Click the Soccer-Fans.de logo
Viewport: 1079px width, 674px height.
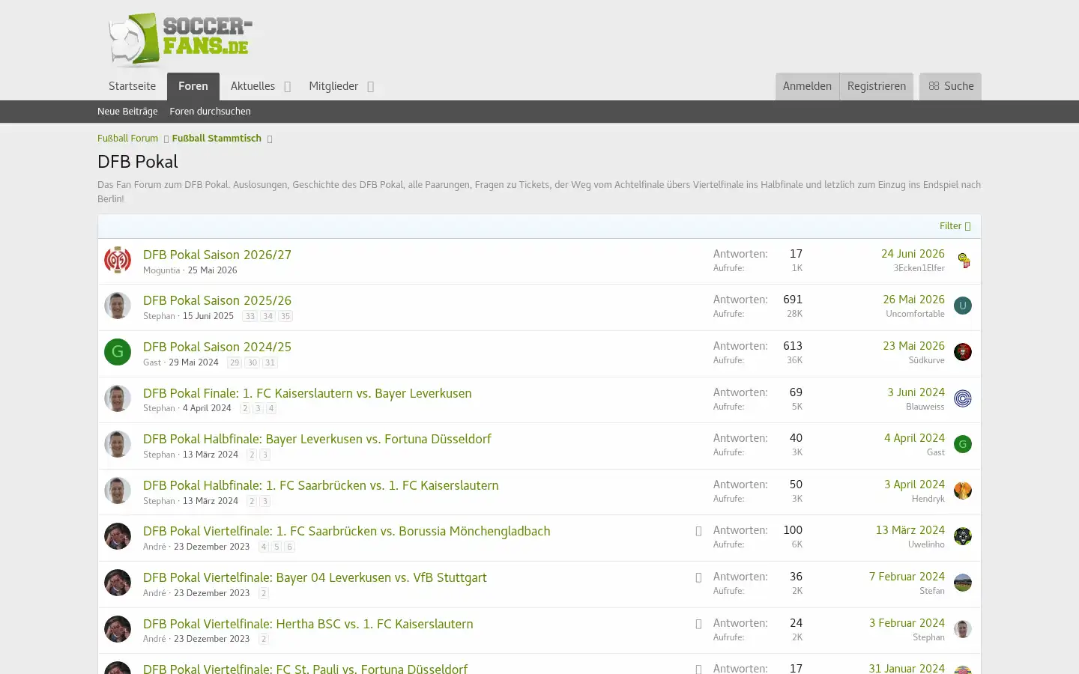click(x=180, y=40)
